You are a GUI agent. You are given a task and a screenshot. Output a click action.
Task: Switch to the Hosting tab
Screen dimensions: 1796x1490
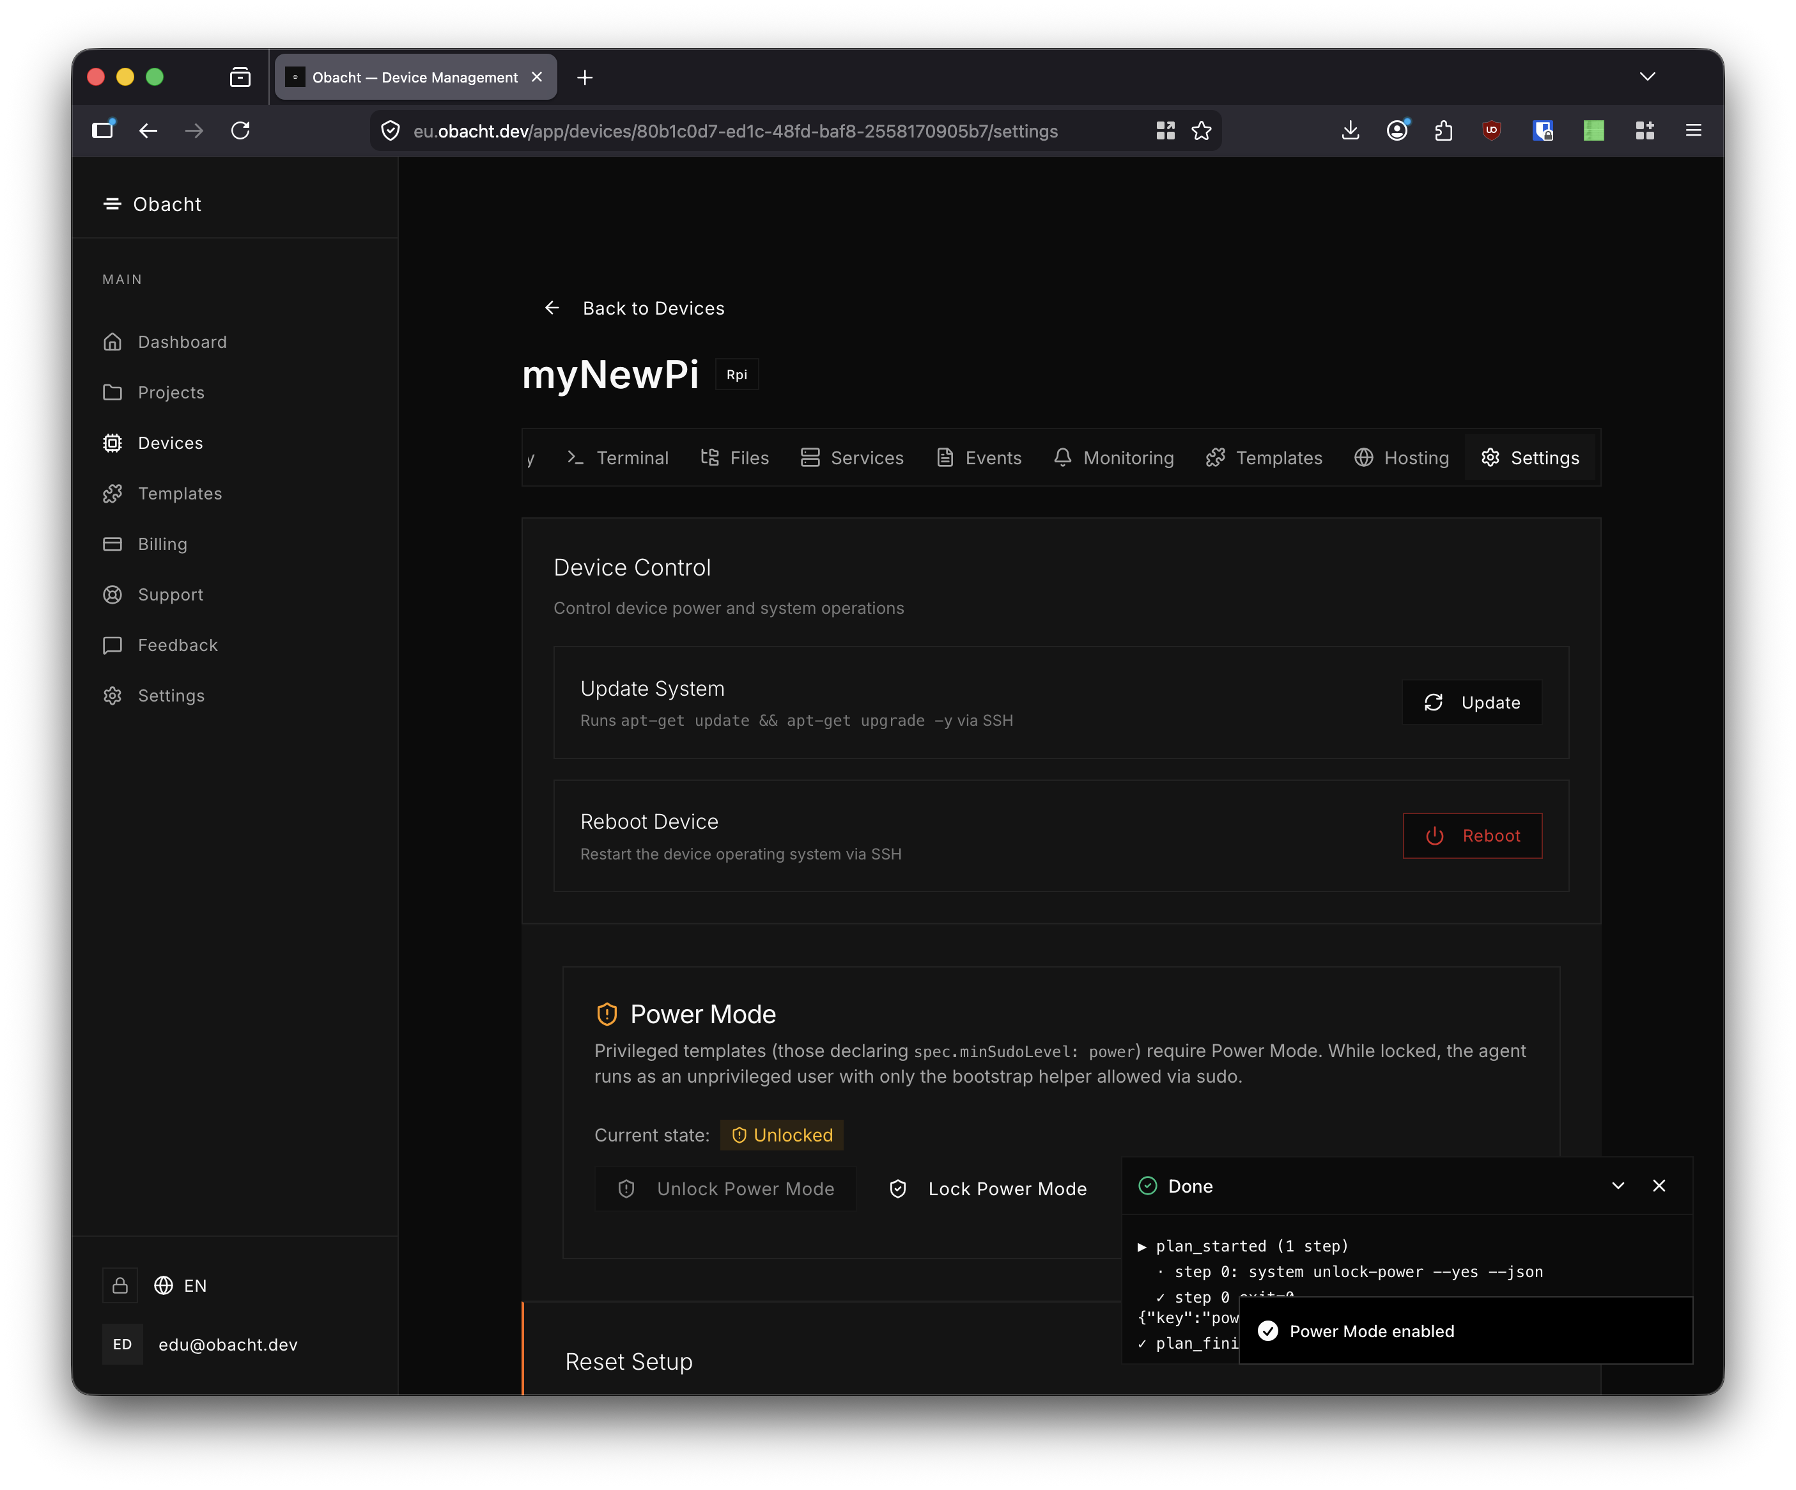coord(1401,458)
